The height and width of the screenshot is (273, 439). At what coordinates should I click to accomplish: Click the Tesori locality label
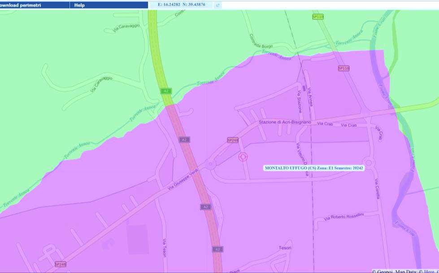285,248
